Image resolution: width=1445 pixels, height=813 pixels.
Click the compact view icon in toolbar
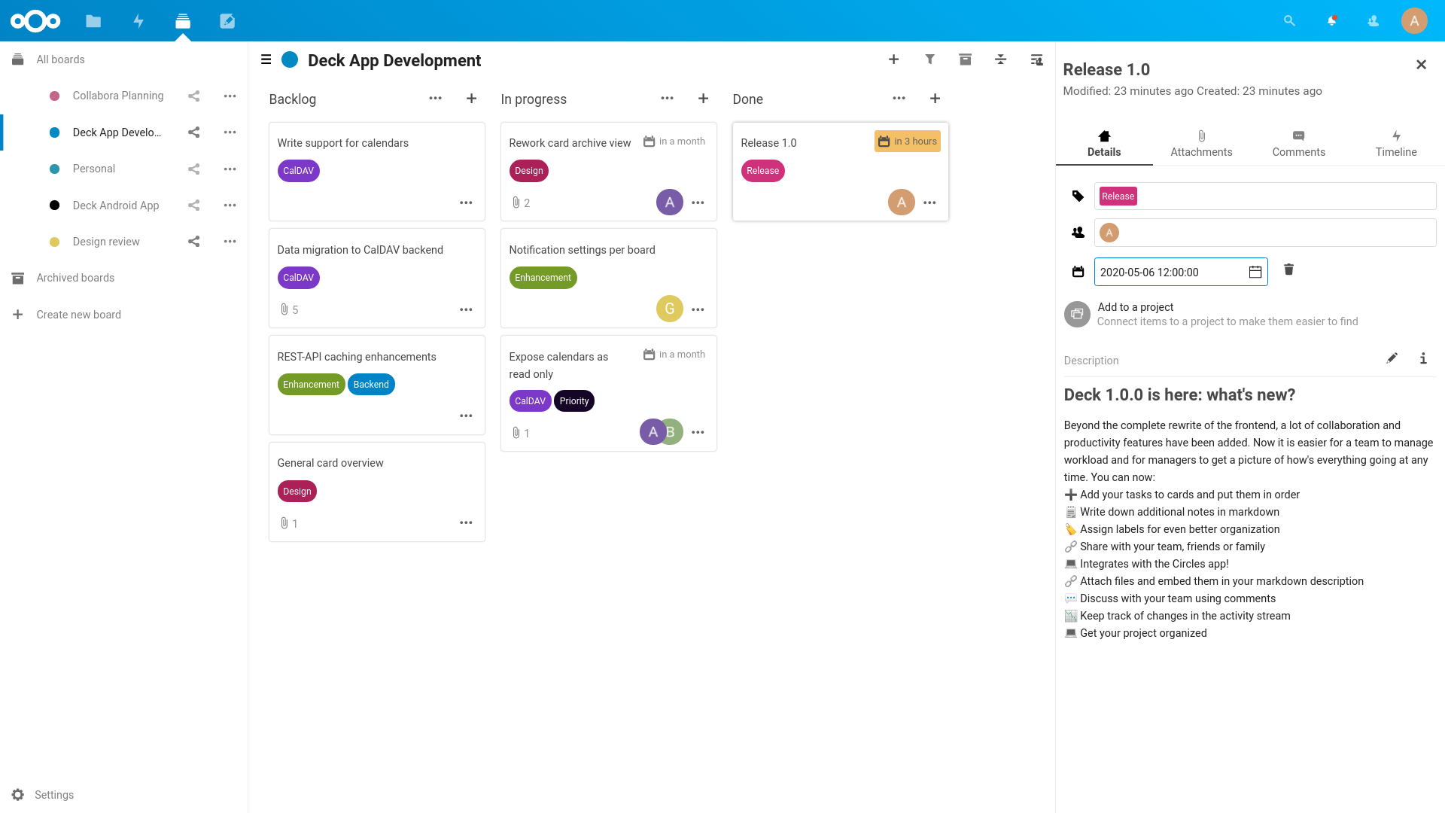1002,59
